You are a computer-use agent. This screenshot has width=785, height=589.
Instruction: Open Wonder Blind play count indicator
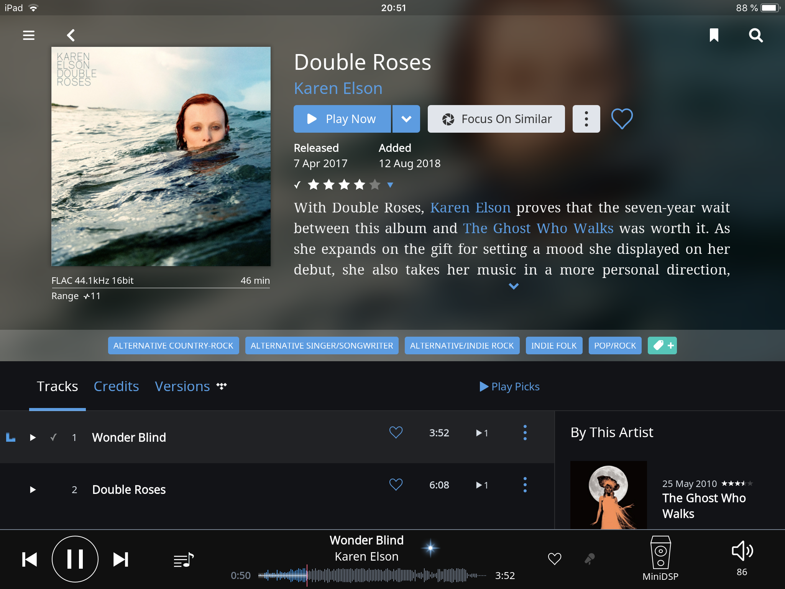482,433
